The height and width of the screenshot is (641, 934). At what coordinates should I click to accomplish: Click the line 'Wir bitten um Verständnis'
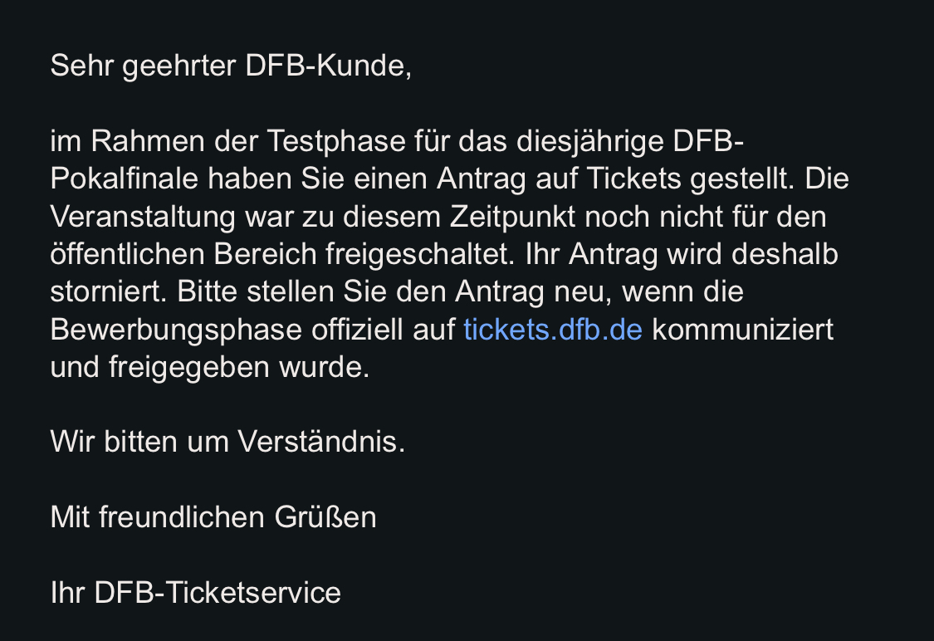(x=227, y=442)
